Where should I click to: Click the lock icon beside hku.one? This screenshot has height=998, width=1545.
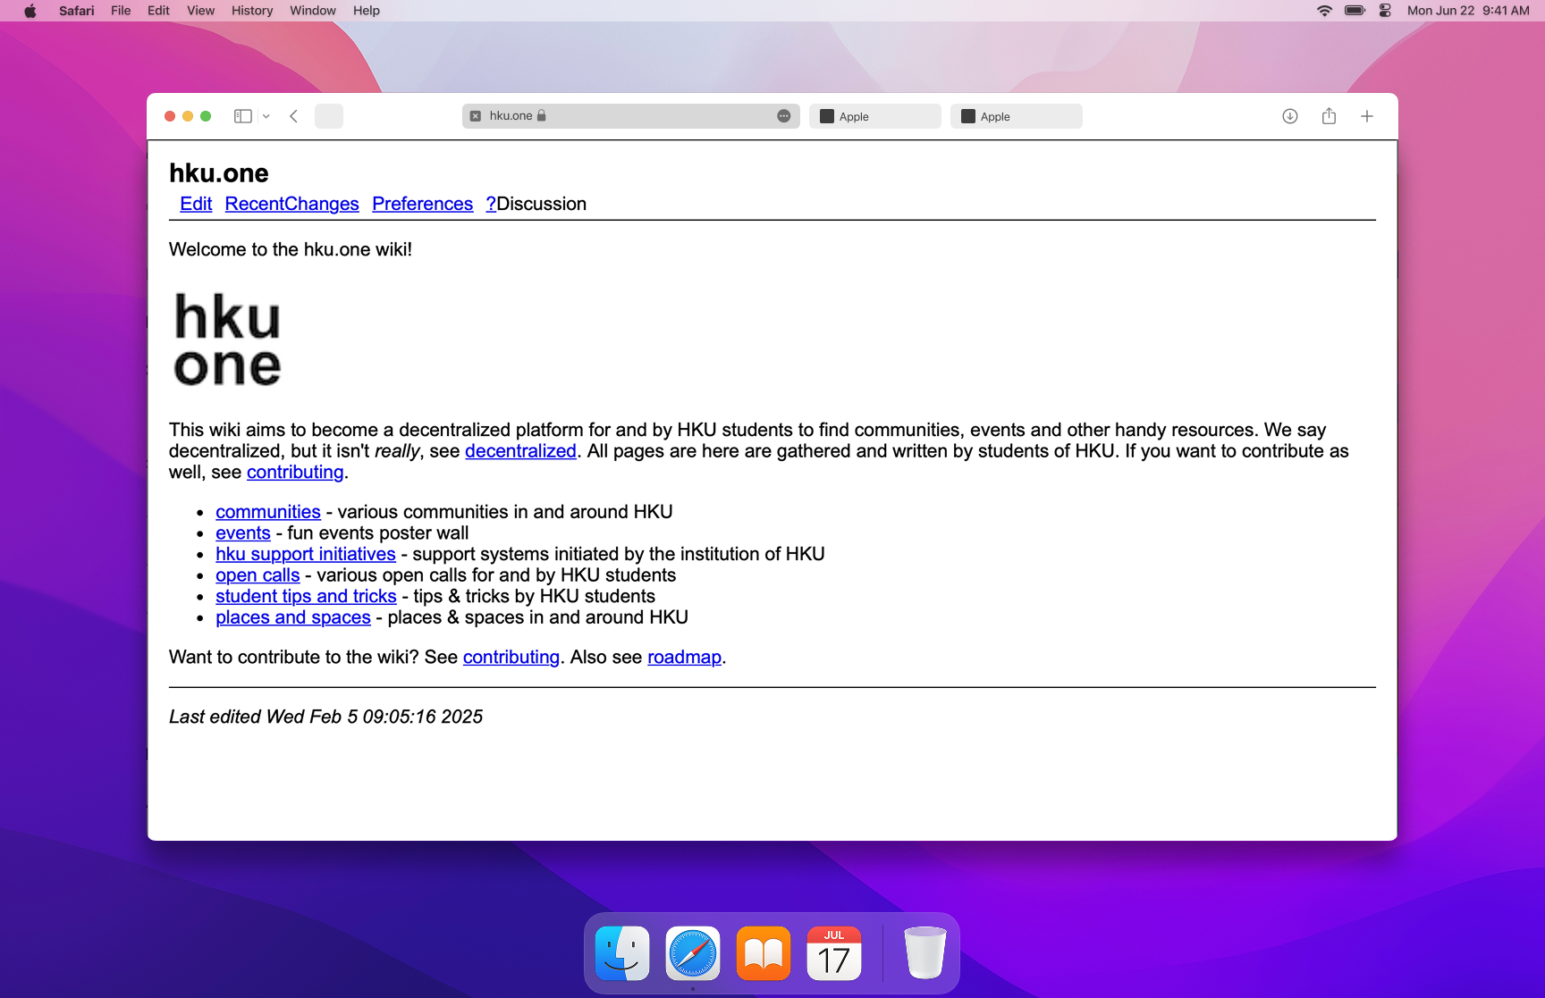[x=541, y=115]
